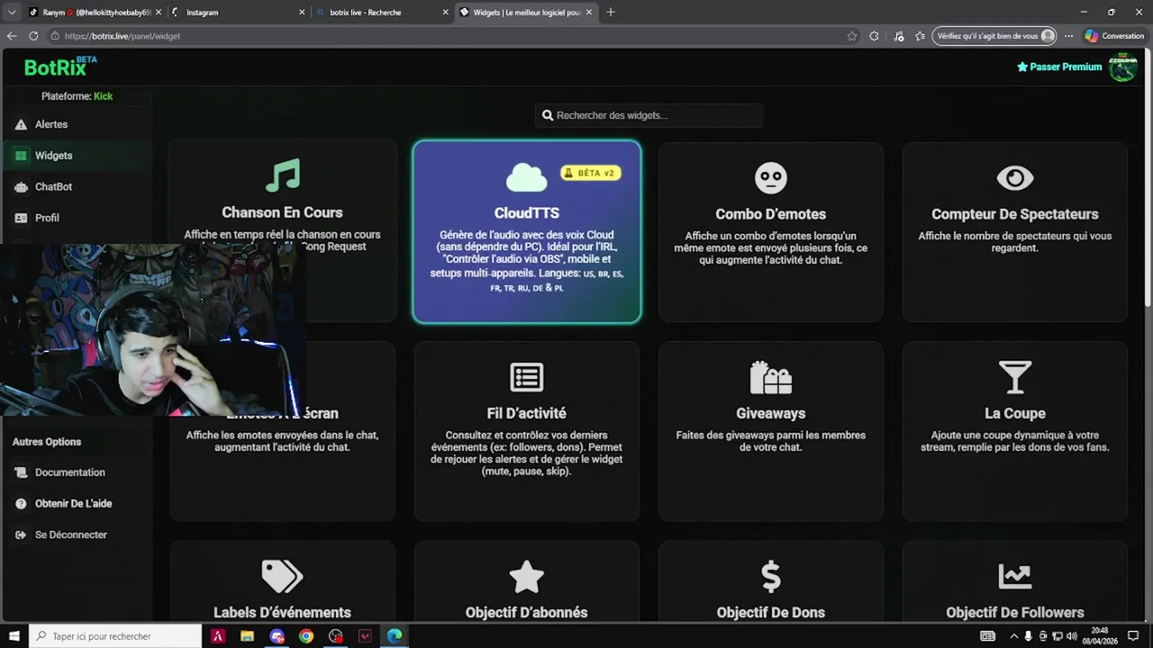Open the Emotes À L'écran widget description
The width and height of the screenshot is (1153, 648).
point(283,441)
